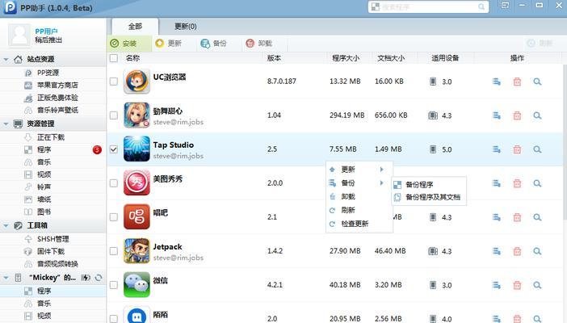This screenshot has width=567, height=323.
Task: Click backup icon in 唱吧 row
Action: point(497,217)
